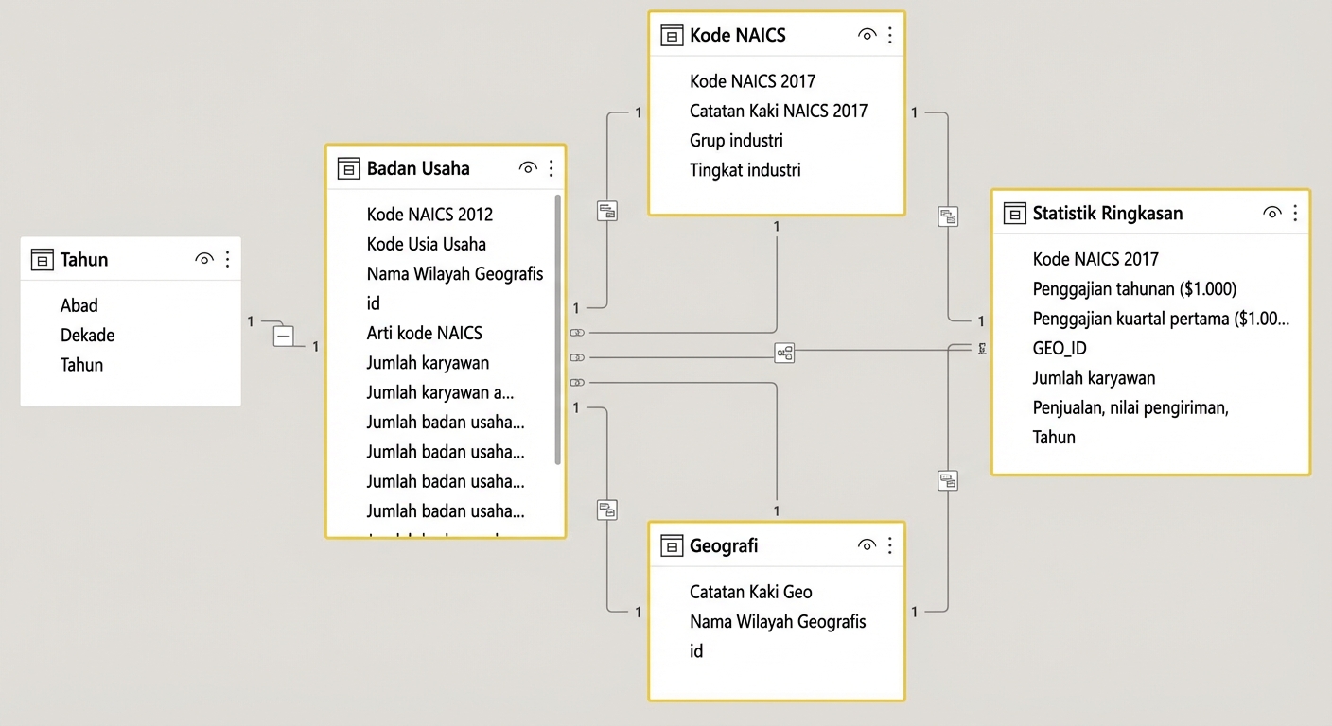Hide the Badan Usaha table using the eye toggle
The width and height of the screenshot is (1332, 726).
pyautogui.click(x=527, y=167)
